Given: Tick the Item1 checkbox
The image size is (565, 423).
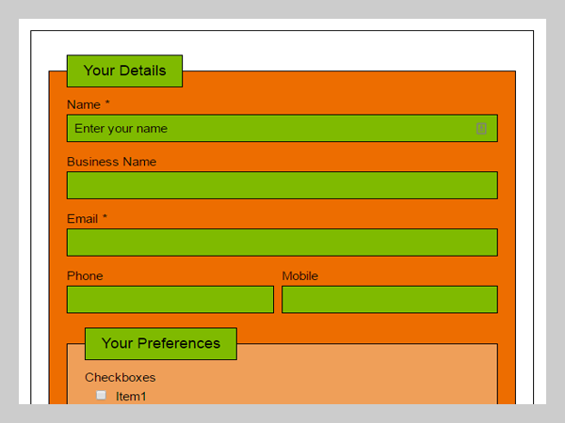Looking at the screenshot, I should (x=101, y=396).
